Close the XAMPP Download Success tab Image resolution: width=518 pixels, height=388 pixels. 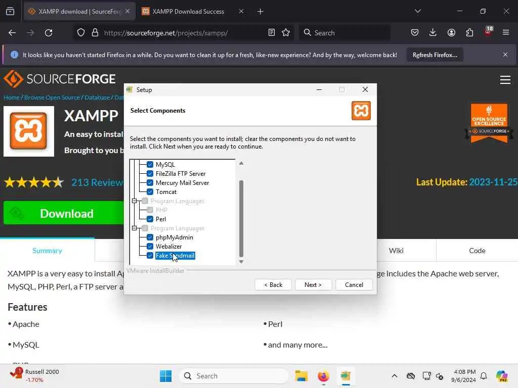point(241,12)
